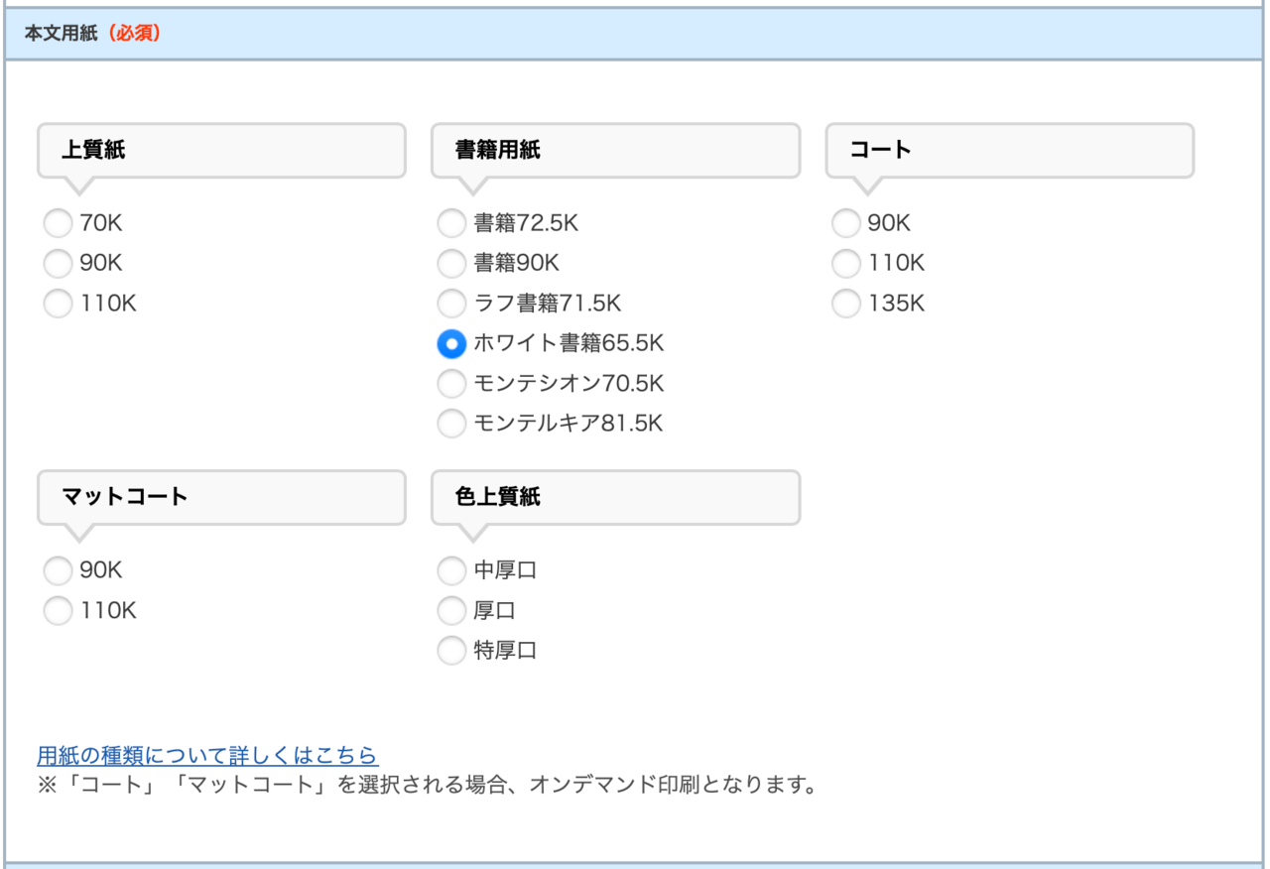Choose 書籍72.5K paper option

coord(451,223)
